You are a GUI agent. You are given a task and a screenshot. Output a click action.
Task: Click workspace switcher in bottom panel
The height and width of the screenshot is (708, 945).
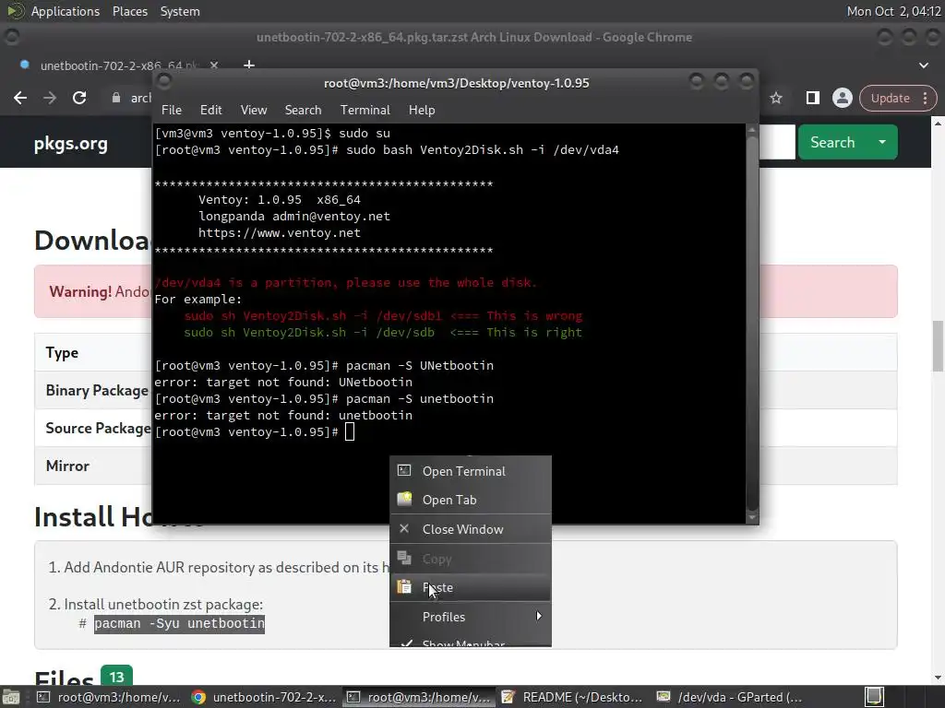click(875, 697)
